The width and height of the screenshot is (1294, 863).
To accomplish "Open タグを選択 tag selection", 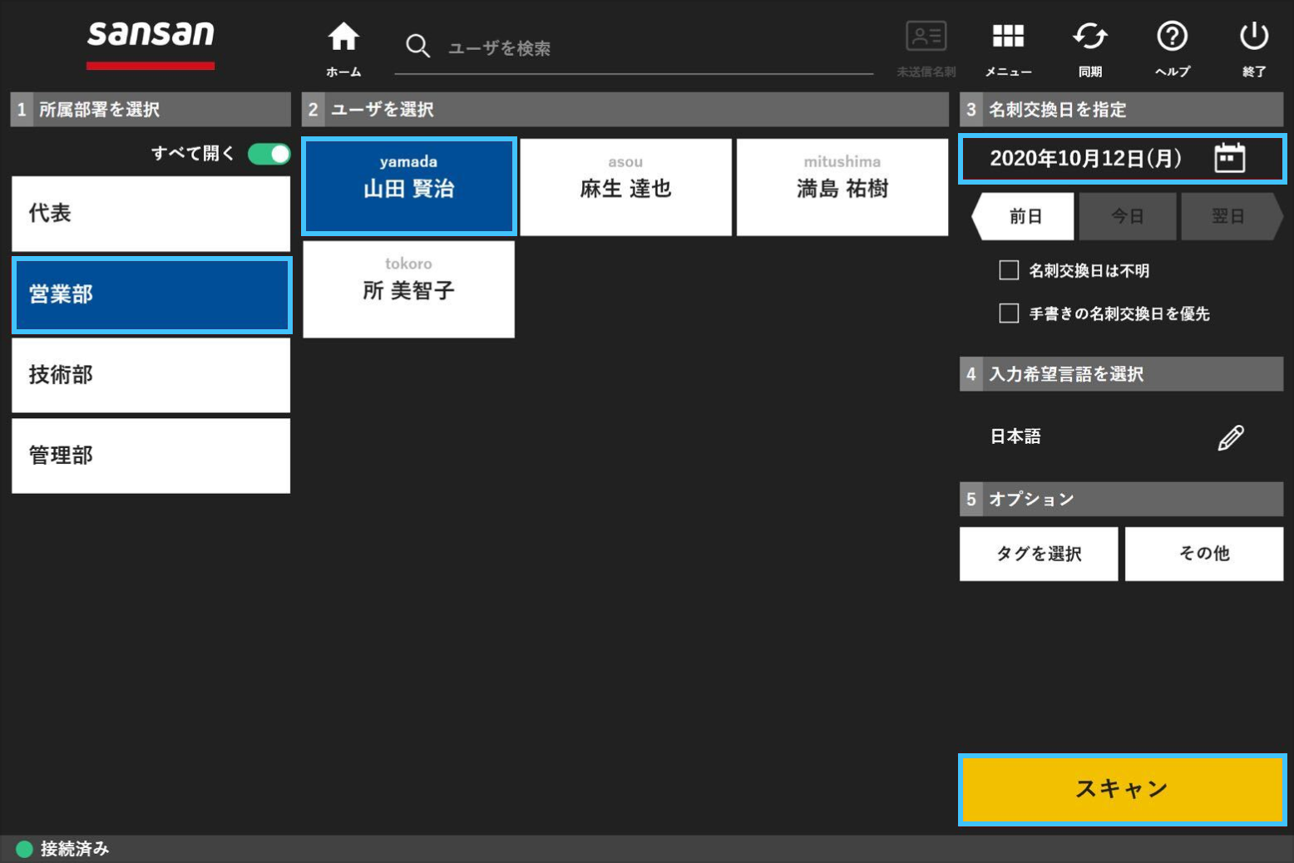I will coord(1039,554).
